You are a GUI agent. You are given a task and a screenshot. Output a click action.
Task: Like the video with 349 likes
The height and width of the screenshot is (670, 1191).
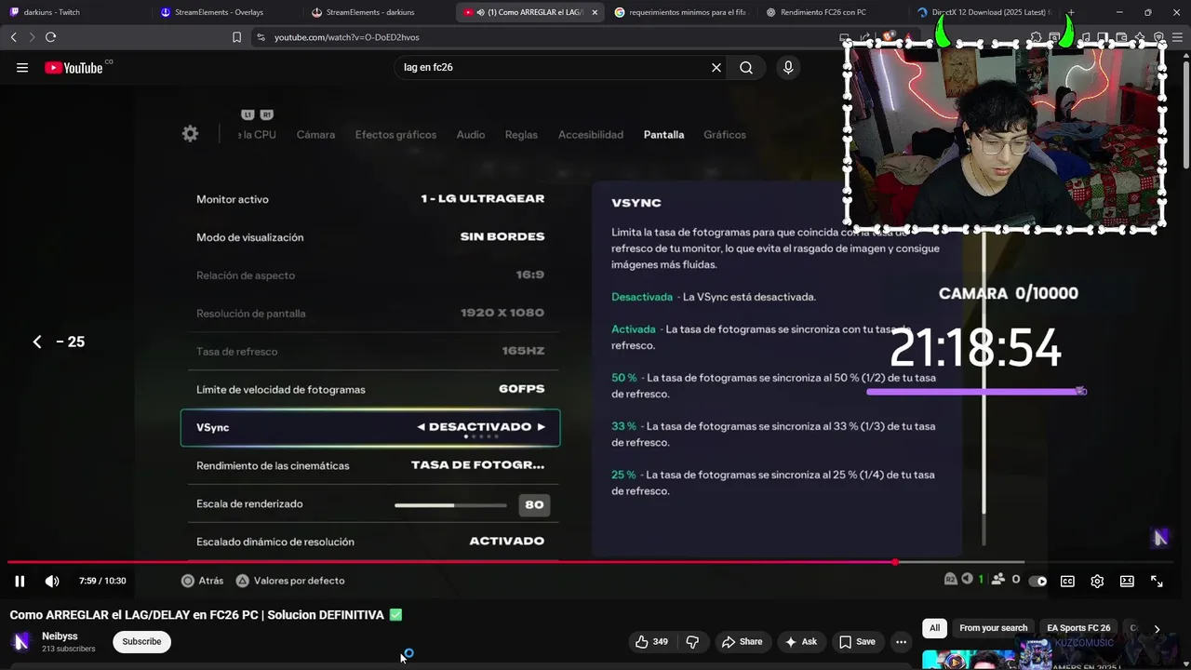651,641
